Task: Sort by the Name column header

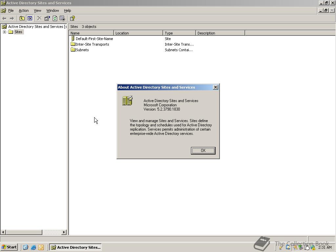Action: [x=91, y=33]
